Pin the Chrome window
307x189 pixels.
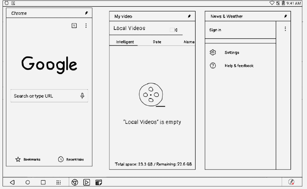click(x=86, y=13)
